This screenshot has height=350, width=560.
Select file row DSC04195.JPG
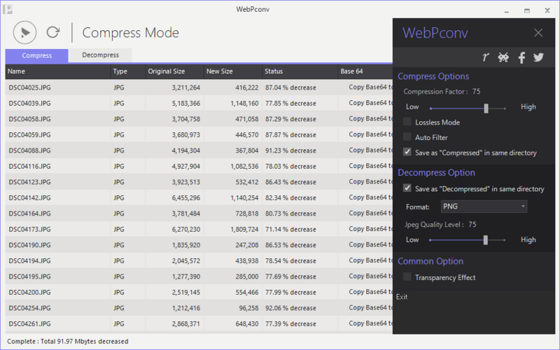(x=199, y=276)
